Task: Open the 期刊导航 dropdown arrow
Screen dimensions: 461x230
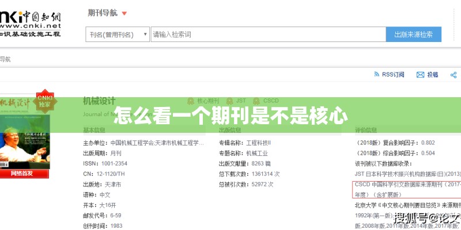Action: pos(124,13)
